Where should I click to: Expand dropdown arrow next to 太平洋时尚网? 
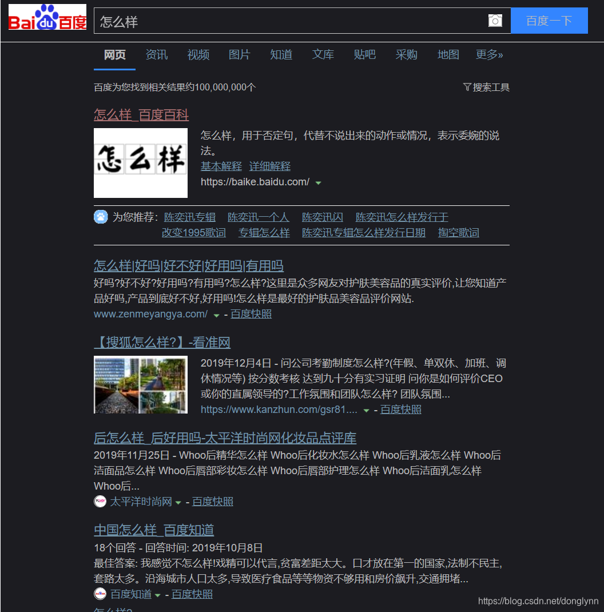click(x=178, y=503)
